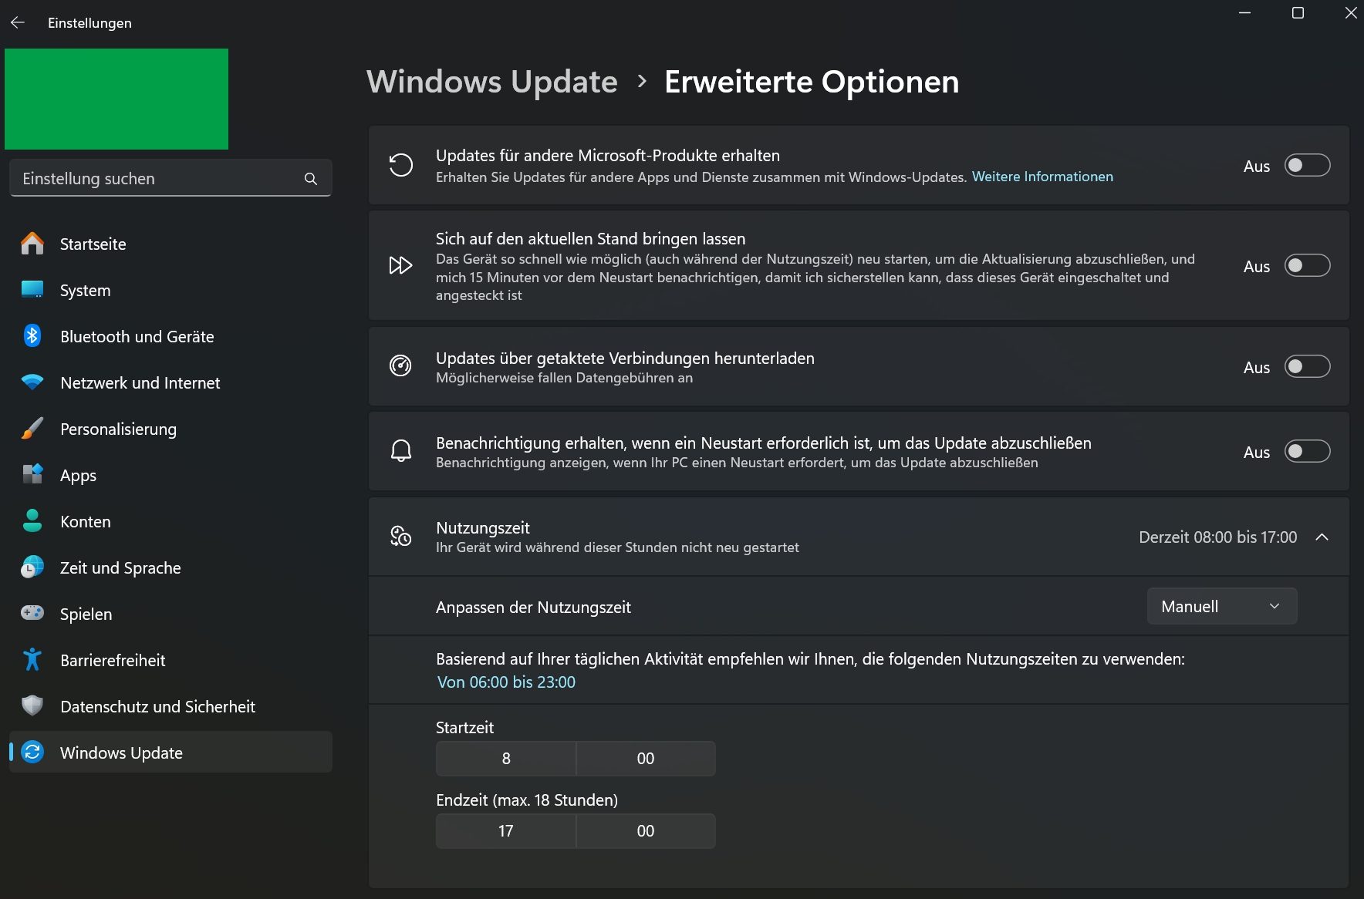Go to Datenschutz und Sicherheit
The image size is (1364, 899).
170,706
